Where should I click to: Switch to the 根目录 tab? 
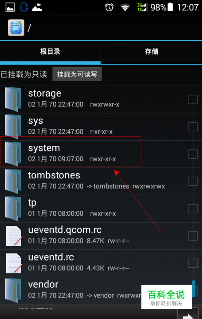[x=50, y=51]
